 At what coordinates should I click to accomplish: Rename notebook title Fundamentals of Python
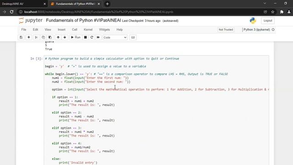(83, 20)
